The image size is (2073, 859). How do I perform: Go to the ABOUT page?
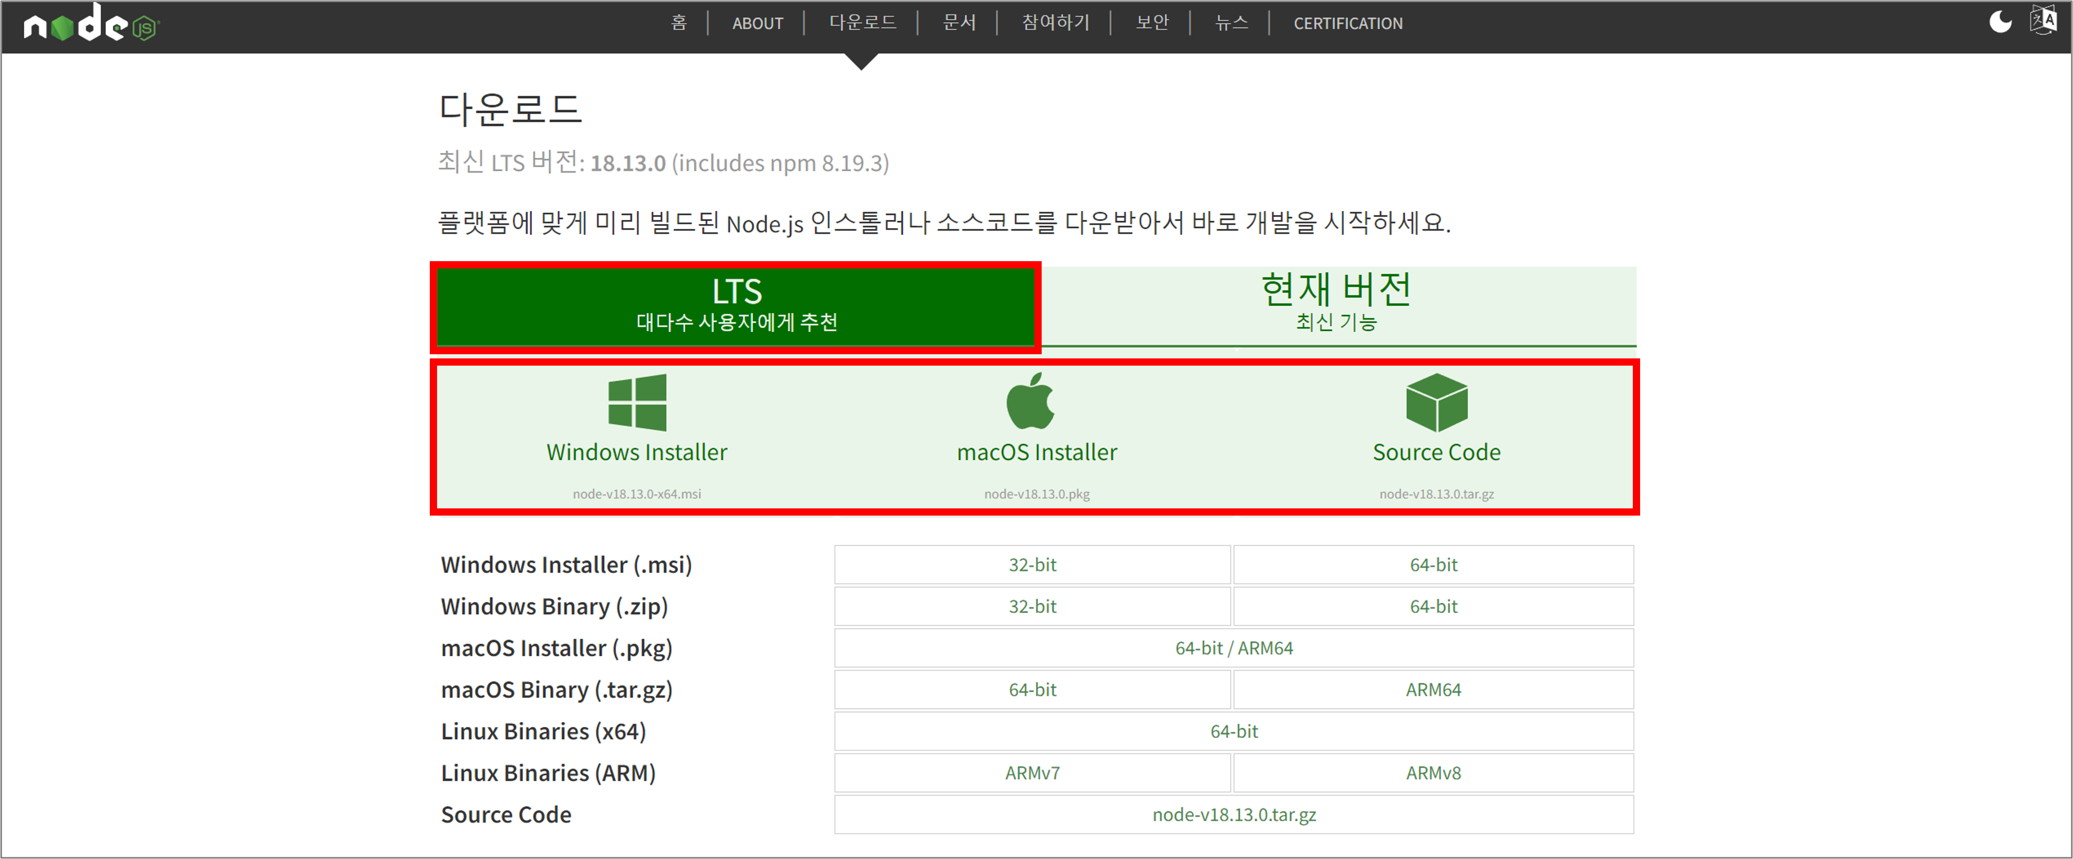point(757,23)
